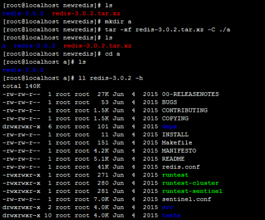This screenshot has width=265, height=220.
Task: Click the link count 10 in tests row
Action: click(x=48, y=215)
